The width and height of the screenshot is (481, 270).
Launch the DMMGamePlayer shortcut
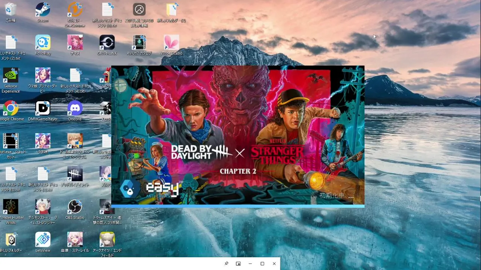tap(43, 111)
